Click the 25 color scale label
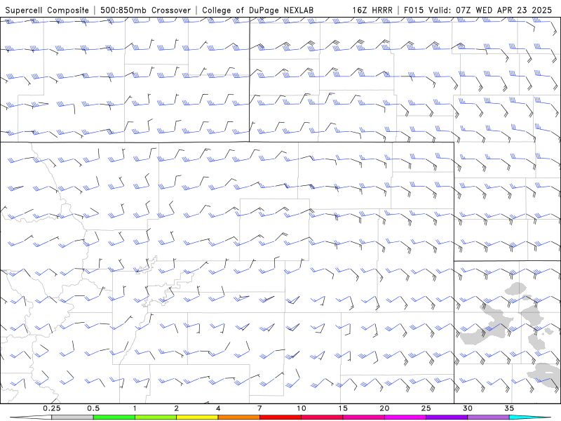 coord(426,408)
